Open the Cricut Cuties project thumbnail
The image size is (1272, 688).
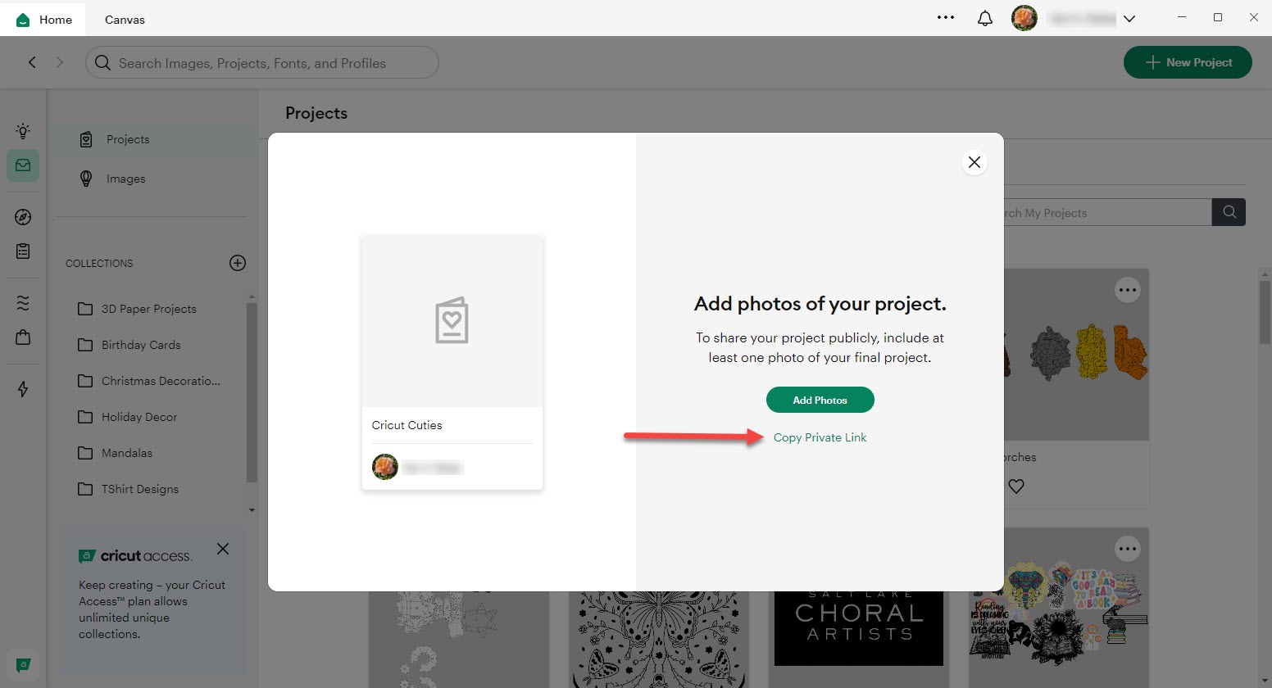point(452,320)
